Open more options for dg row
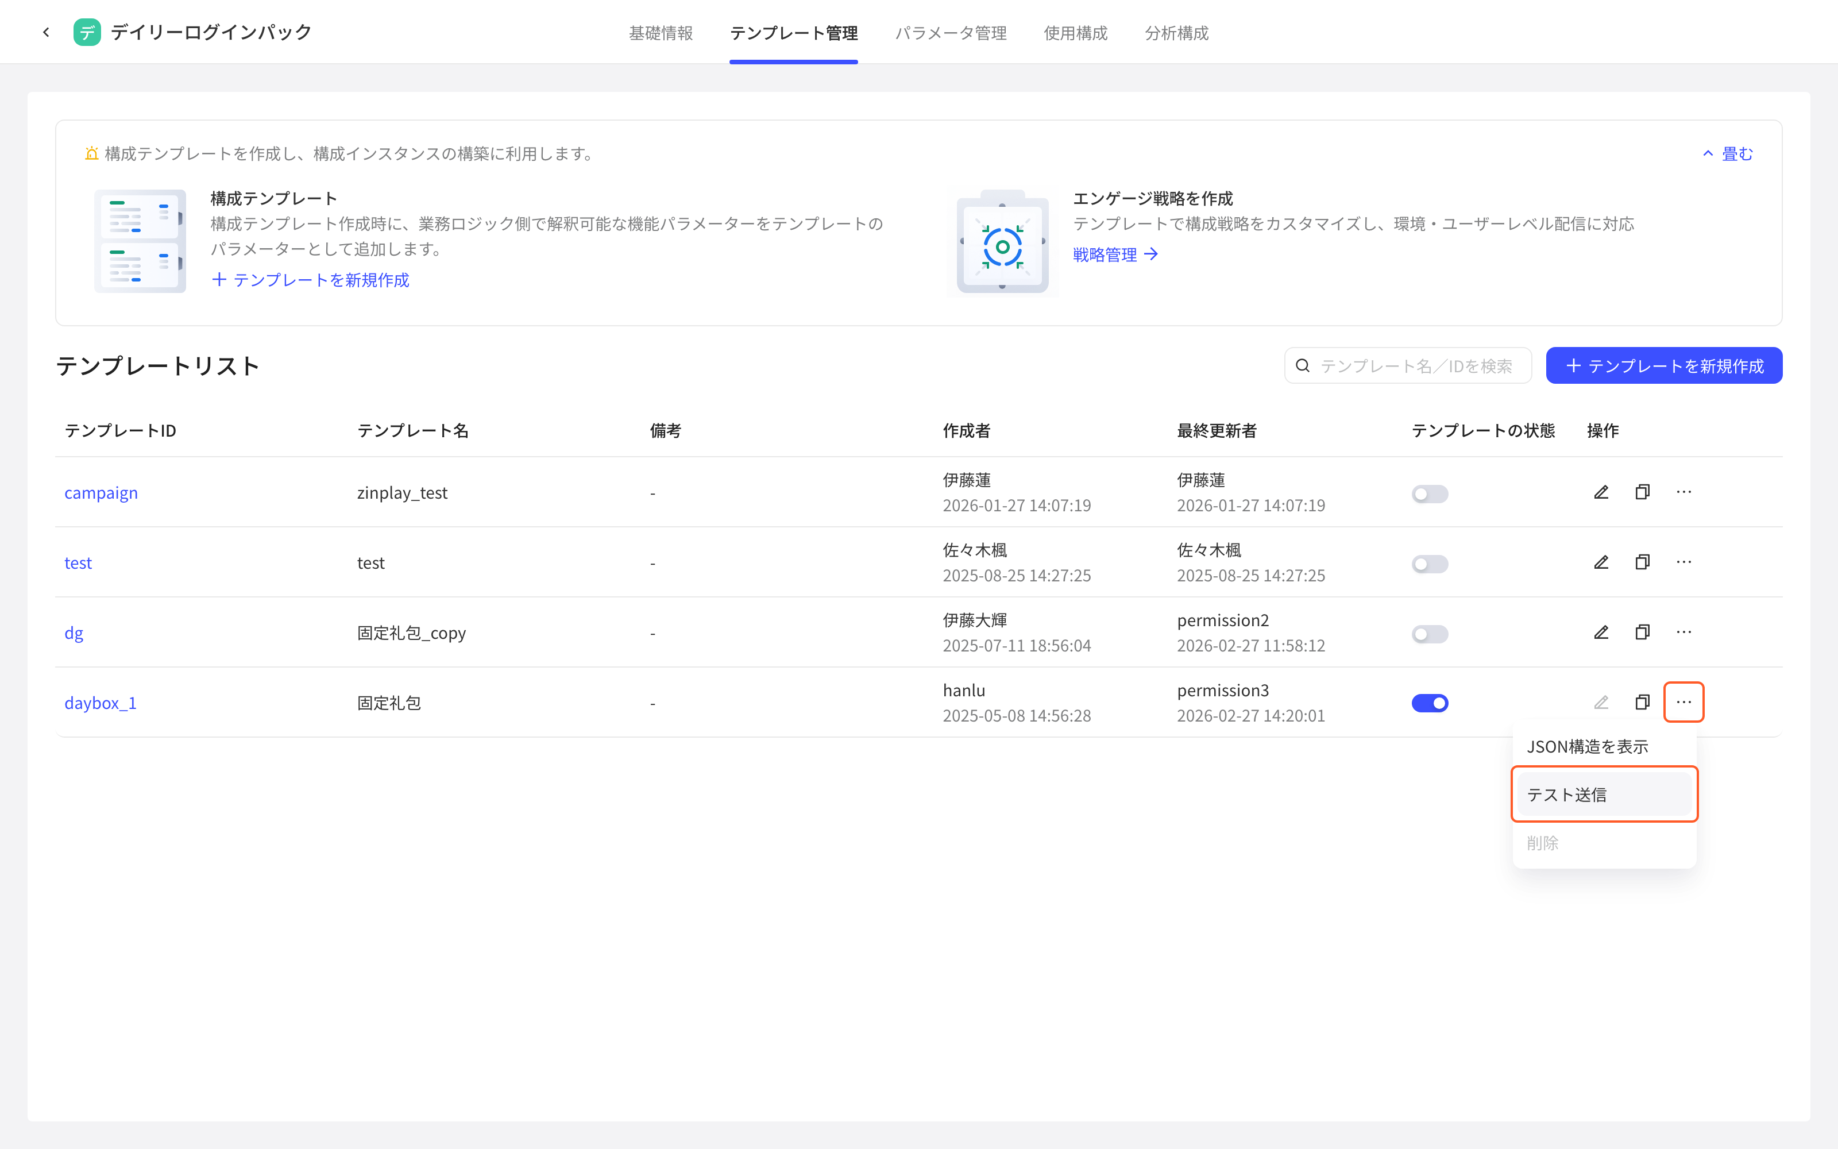The height and width of the screenshot is (1149, 1838). pos(1684,633)
